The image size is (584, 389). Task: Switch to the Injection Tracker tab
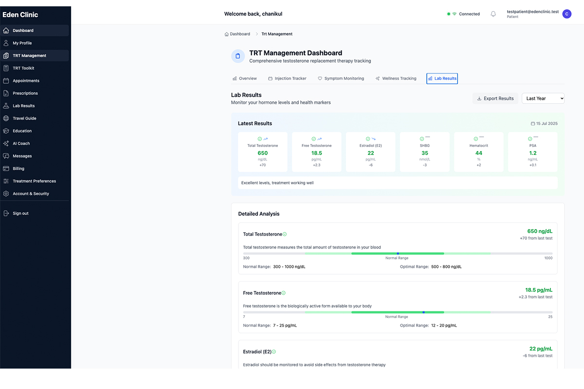[x=289, y=78]
